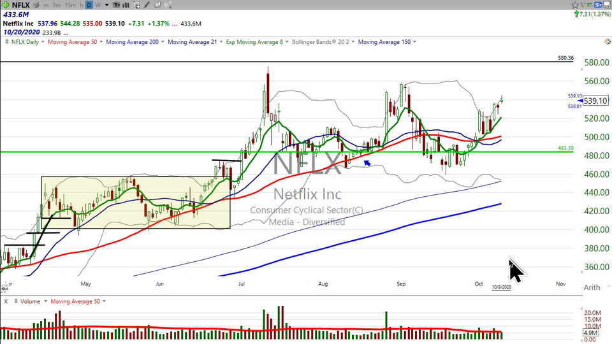The image size is (612, 344).
Task: Click the green plus add-chart icon
Action: click(x=6, y=5)
